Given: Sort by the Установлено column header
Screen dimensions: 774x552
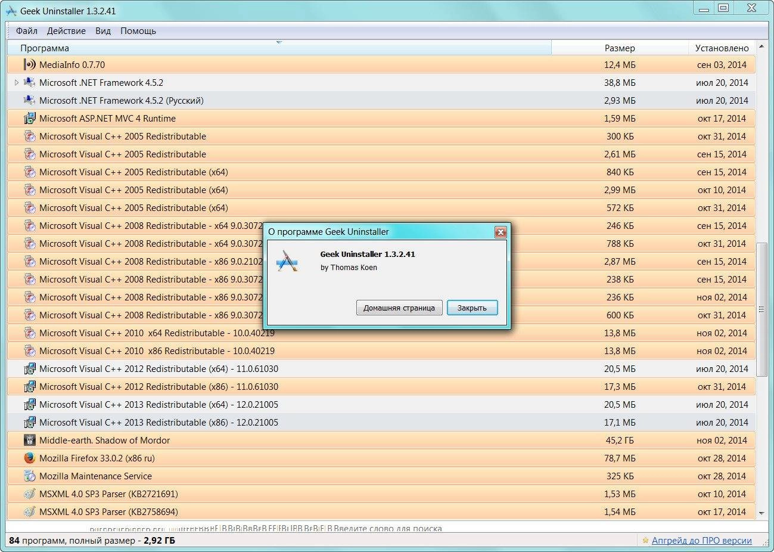Looking at the screenshot, I should point(722,48).
